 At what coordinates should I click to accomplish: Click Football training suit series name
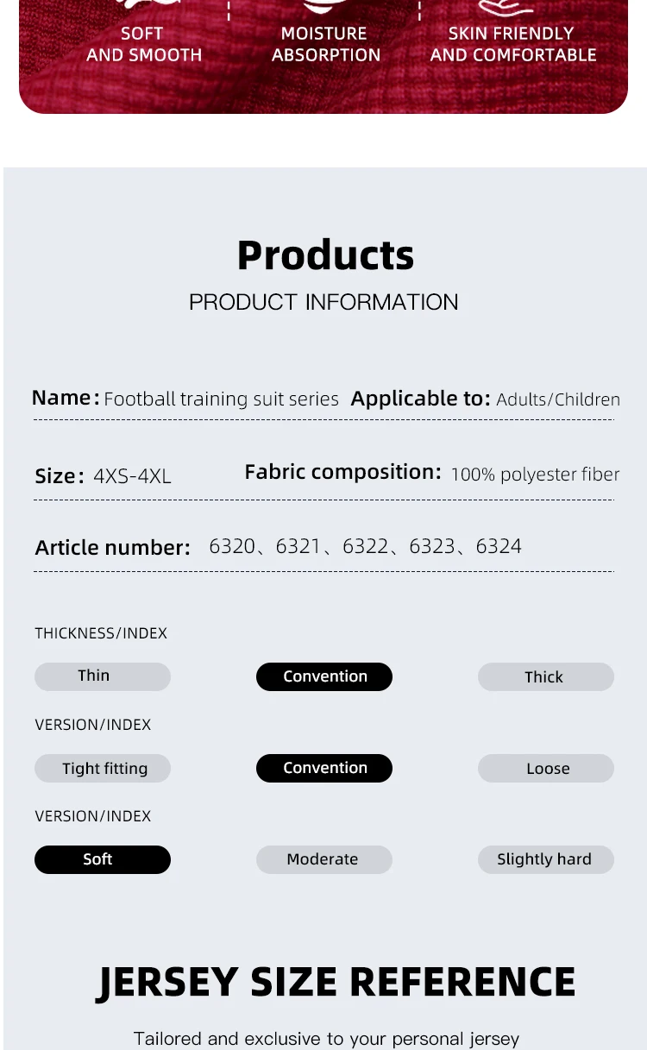pos(221,399)
